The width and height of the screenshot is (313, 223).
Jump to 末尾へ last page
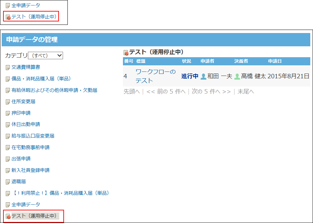click(246, 92)
